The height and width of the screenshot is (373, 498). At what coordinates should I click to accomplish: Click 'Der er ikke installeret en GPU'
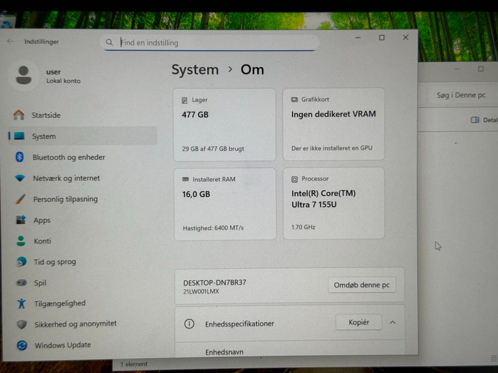pyautogui.click(x=332, y=148)
